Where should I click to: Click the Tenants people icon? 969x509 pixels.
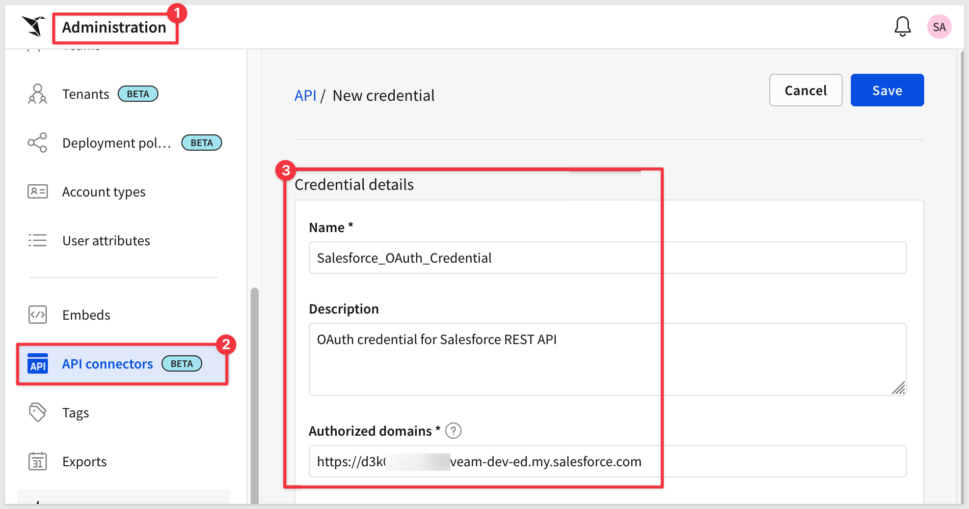(37, 94)
